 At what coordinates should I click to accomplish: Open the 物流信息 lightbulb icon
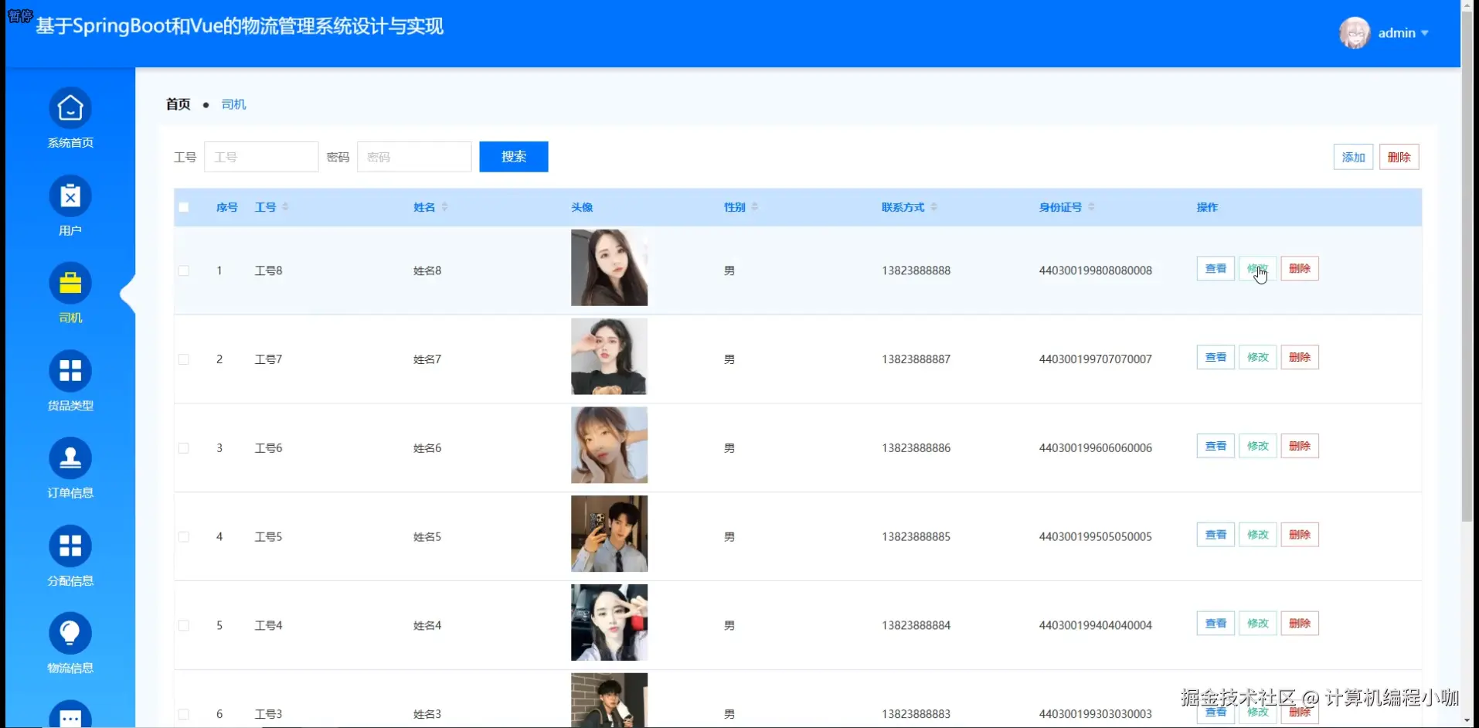point(70,634)
